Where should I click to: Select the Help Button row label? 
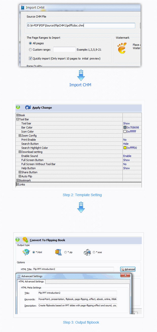pyautogui.click(x=28, y=168)
